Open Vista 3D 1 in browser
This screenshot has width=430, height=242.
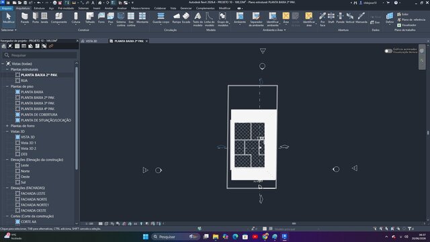[x=28, y=143]
